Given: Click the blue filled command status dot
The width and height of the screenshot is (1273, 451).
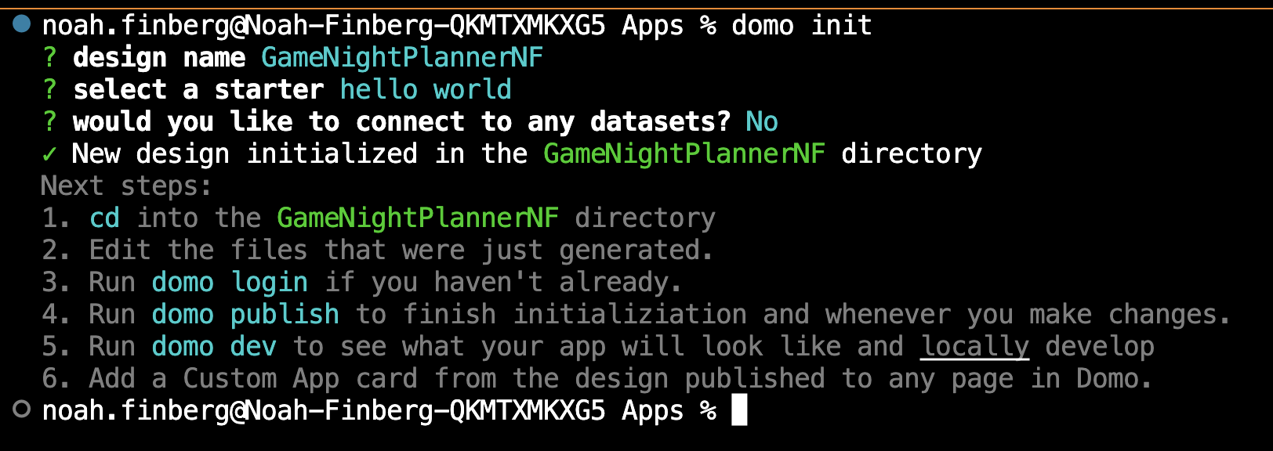Looking at the screenshot, I should (22, 24).
